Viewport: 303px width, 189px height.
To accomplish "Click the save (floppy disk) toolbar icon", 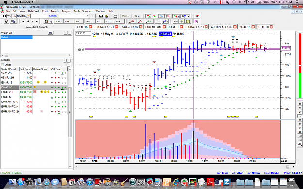I will pyautogui.click(x=101, y=16).
